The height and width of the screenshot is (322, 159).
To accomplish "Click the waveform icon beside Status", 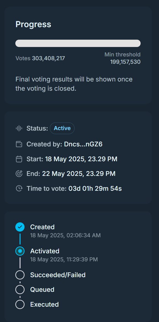I will click(19, 128).
